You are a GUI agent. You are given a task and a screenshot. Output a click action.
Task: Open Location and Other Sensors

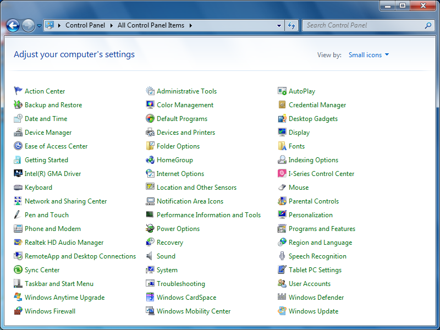[196, 188]
